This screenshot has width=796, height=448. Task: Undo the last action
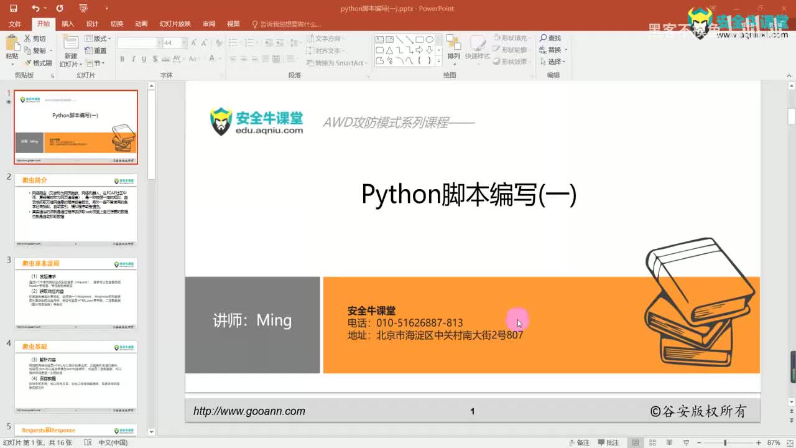[x=35, y=8]
